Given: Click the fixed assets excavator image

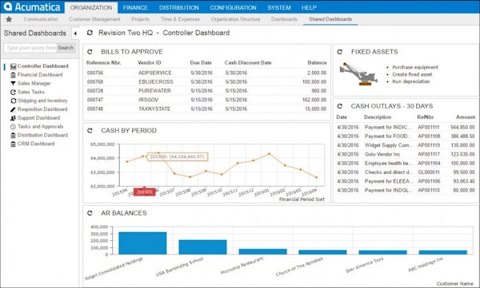Looking at the screenshot, I should coord(358,74).
